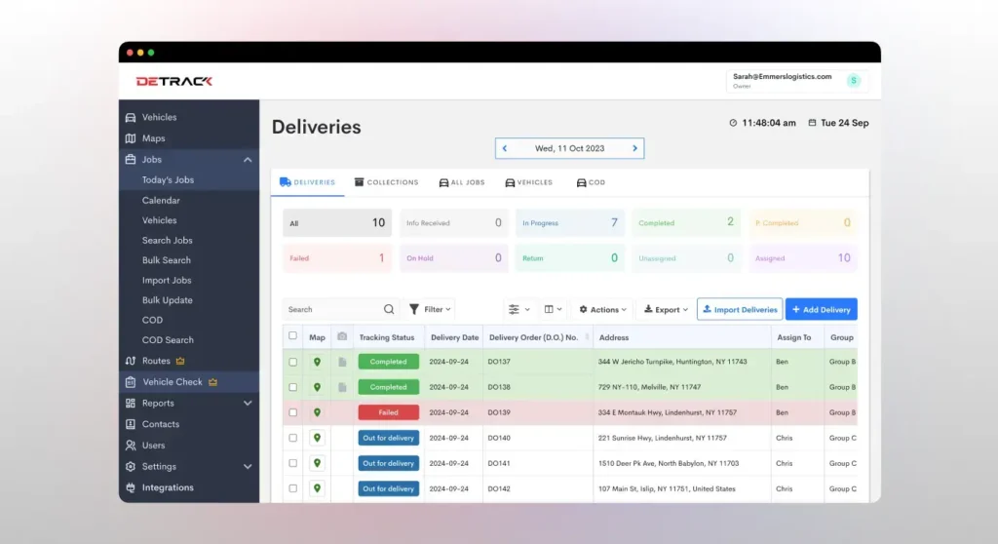
Task: Open the column layout dropdown
Action: click(x=553, y=310)
